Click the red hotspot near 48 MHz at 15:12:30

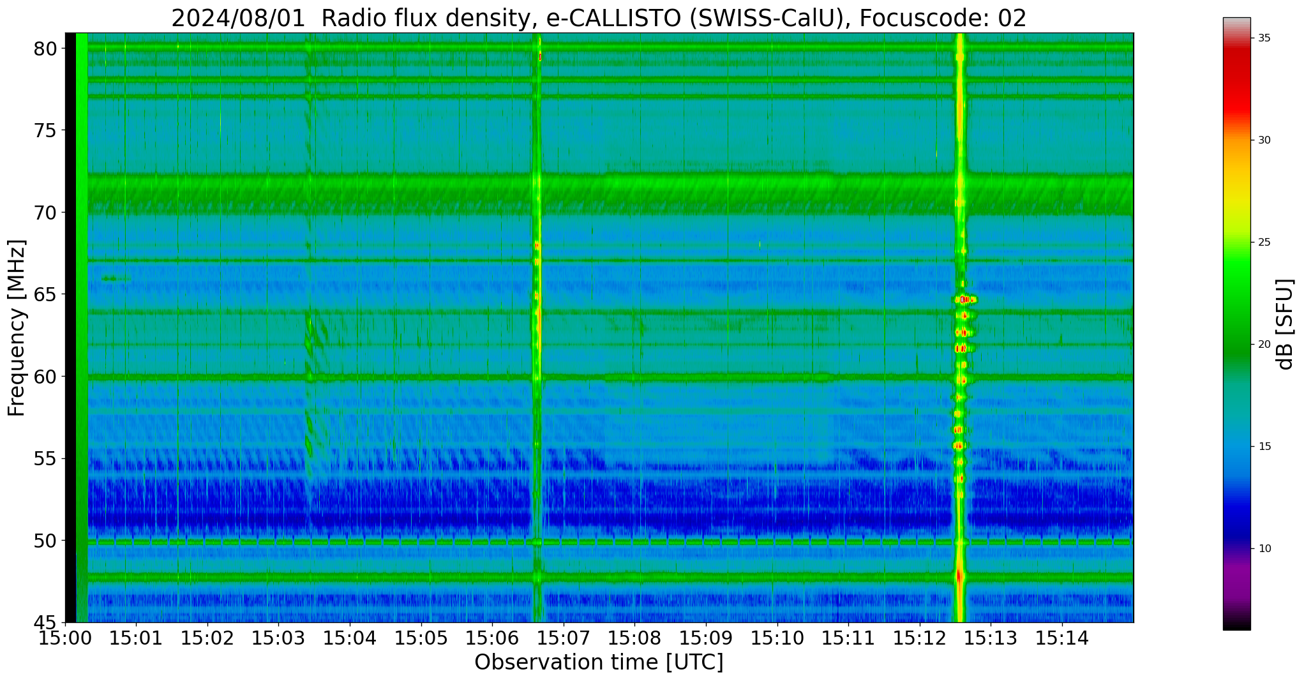[959, 576]
